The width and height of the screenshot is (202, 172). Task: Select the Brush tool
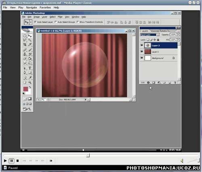tap(30, 50)
